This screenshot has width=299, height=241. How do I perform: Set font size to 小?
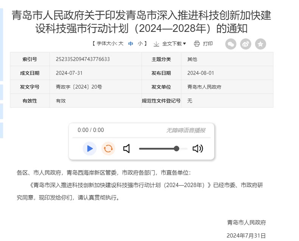click(x=140, y=44)
